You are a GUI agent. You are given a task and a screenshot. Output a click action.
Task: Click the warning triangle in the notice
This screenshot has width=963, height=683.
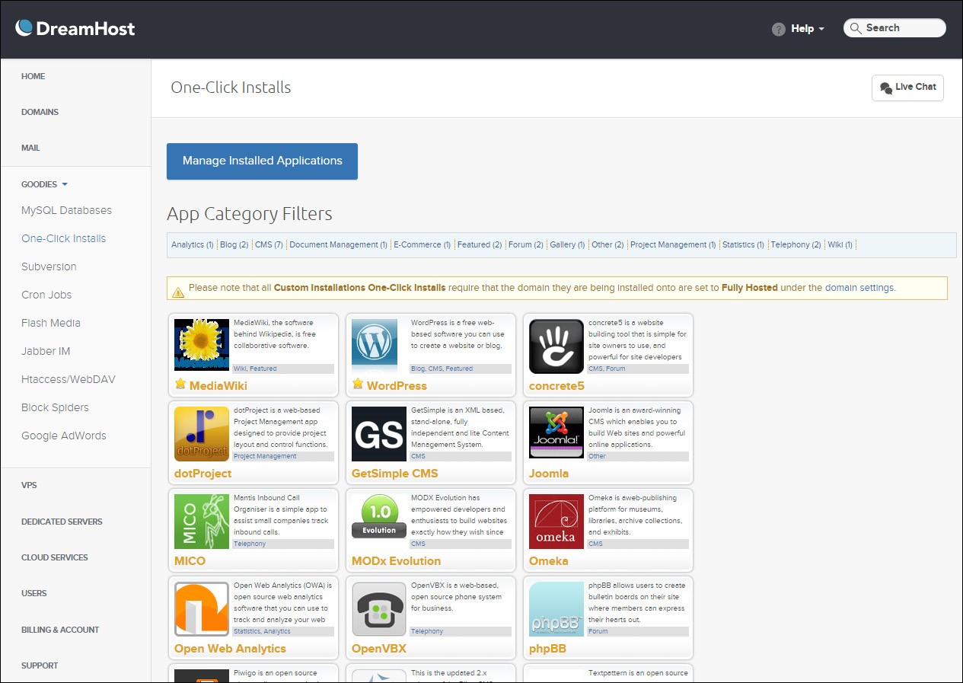[178, 292]
